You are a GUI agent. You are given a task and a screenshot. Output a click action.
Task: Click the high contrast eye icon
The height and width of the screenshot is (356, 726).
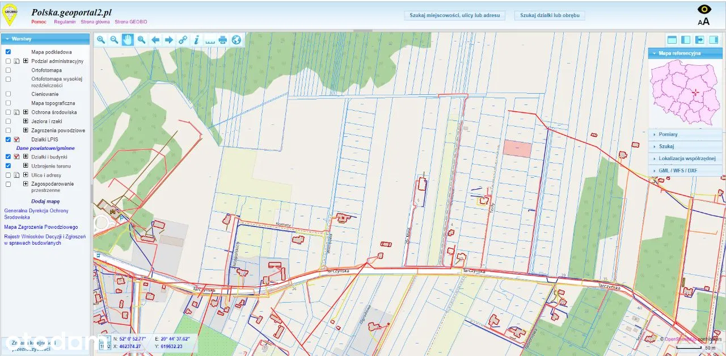pos(704,9)
